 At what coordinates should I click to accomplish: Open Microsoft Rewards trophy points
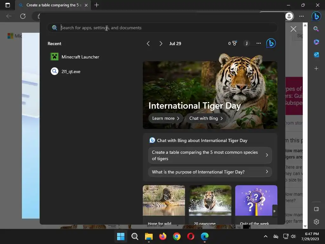pos(233,43)
